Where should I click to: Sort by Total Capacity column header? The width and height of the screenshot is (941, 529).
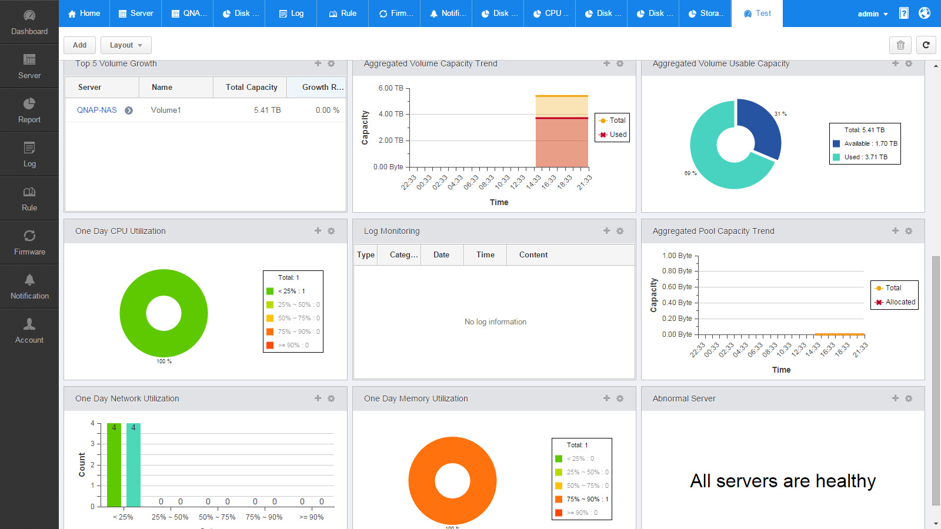(250, 87)
